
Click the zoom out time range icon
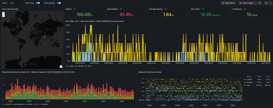(x=260, y=3)
